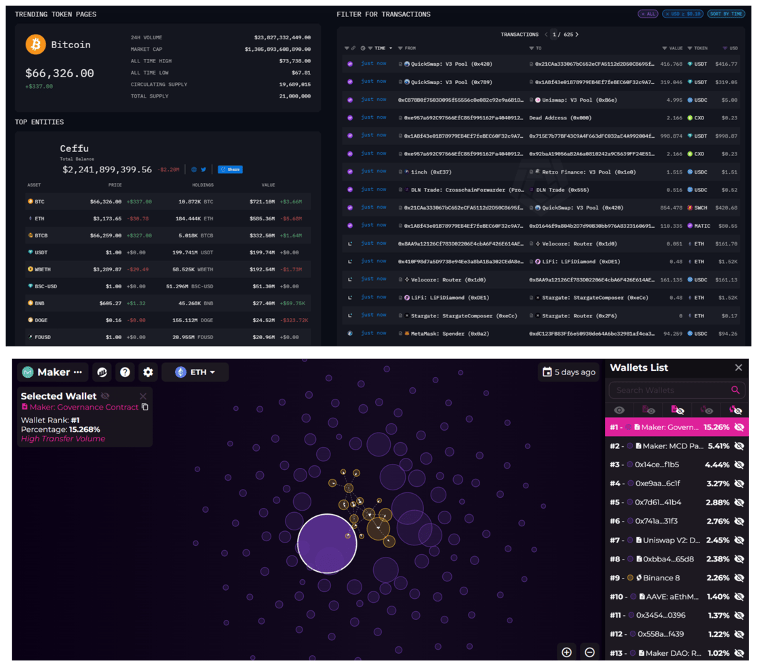Select wallet #6 0x741a...31f3 name

click(656, 522)
